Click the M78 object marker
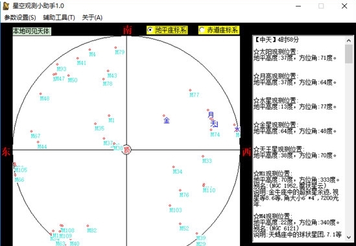 click(104, 79)
